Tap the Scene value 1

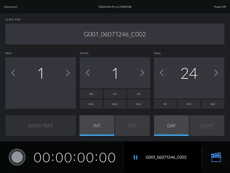(x=115, y=73)
